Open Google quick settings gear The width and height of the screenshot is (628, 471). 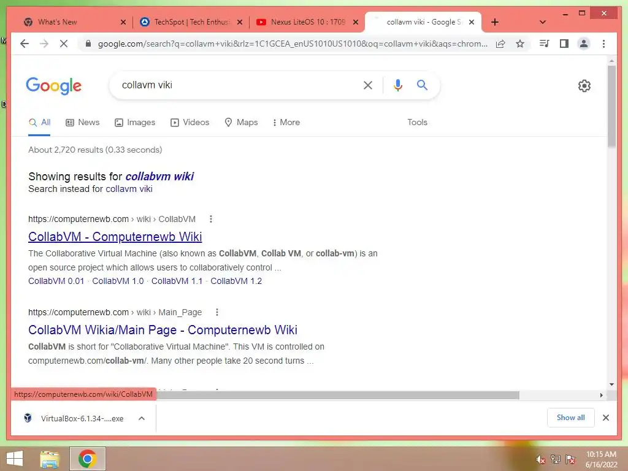pyautogui.click(x=584, y=86)
